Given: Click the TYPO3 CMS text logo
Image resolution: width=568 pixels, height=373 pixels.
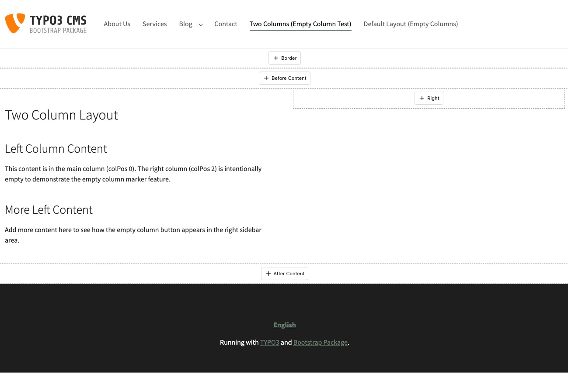Looking at the screenshot, I should coord(58,19).
